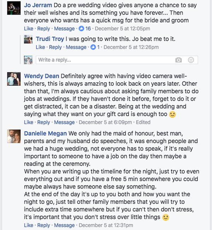The image size is (212, 230).
Task: Like Trudi Troy's reply
Action: coord(40,47)
